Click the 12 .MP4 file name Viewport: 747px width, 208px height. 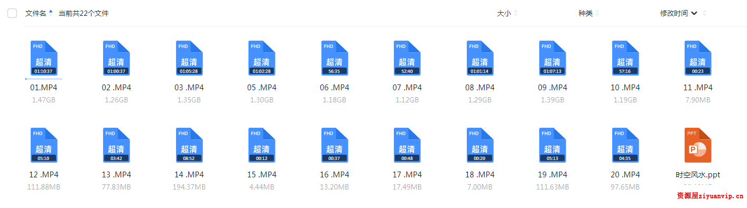coord(44,174)
